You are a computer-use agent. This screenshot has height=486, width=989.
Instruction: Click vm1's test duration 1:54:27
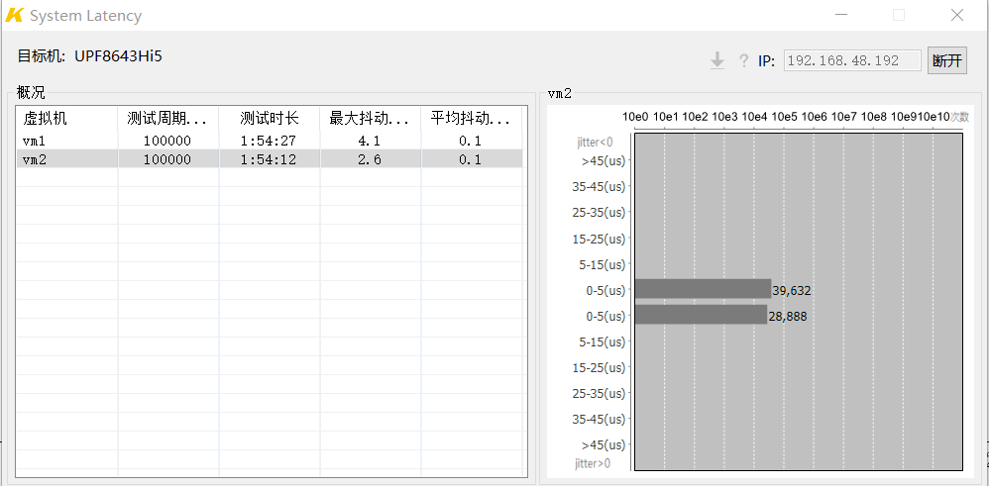[268, 142]
